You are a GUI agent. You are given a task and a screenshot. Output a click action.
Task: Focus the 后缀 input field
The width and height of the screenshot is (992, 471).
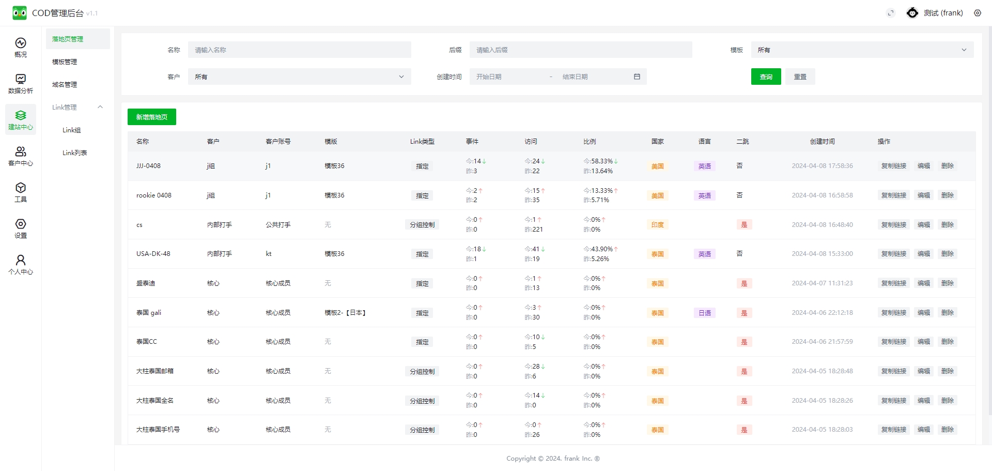point(581,50)
